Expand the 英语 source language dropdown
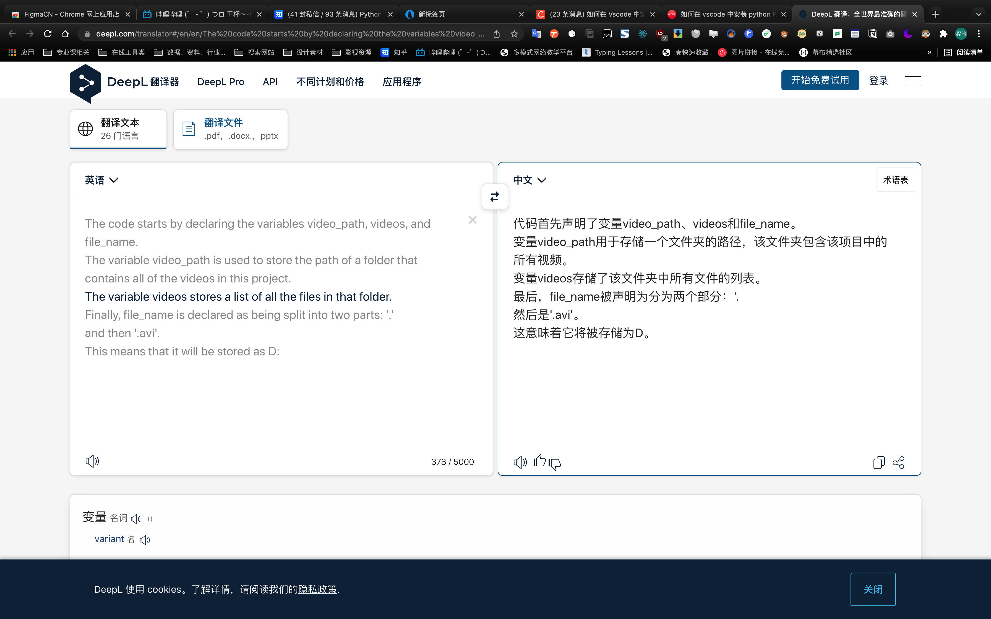This screenshot has width=991, height=619. (101, 180)
